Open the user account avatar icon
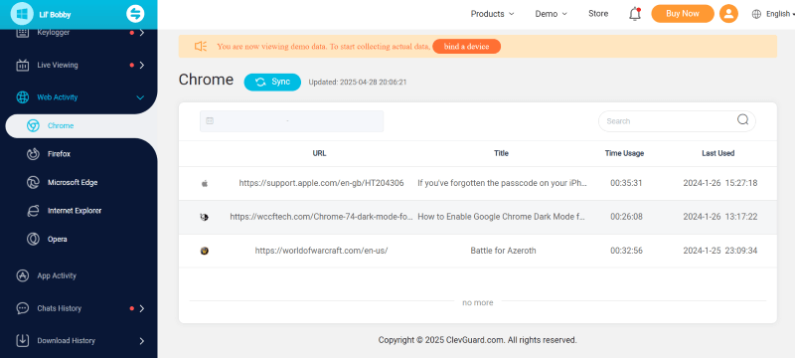Image resolution: width=795 pixels, height=358 pixels. point(728,14)
